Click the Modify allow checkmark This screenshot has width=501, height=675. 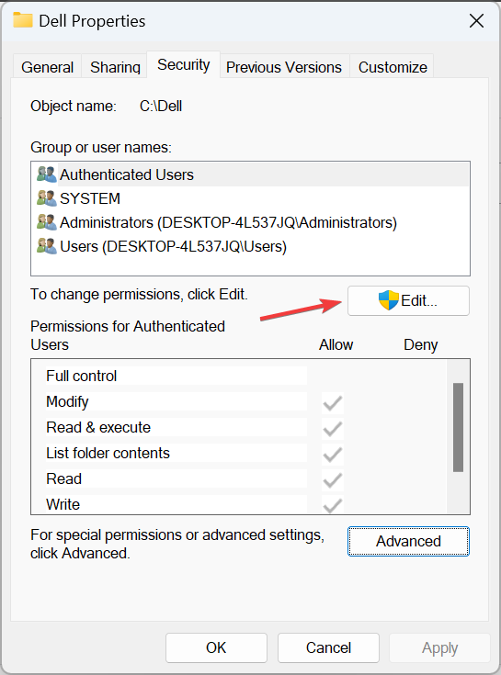pyautogui.click(x=333, y=403)
